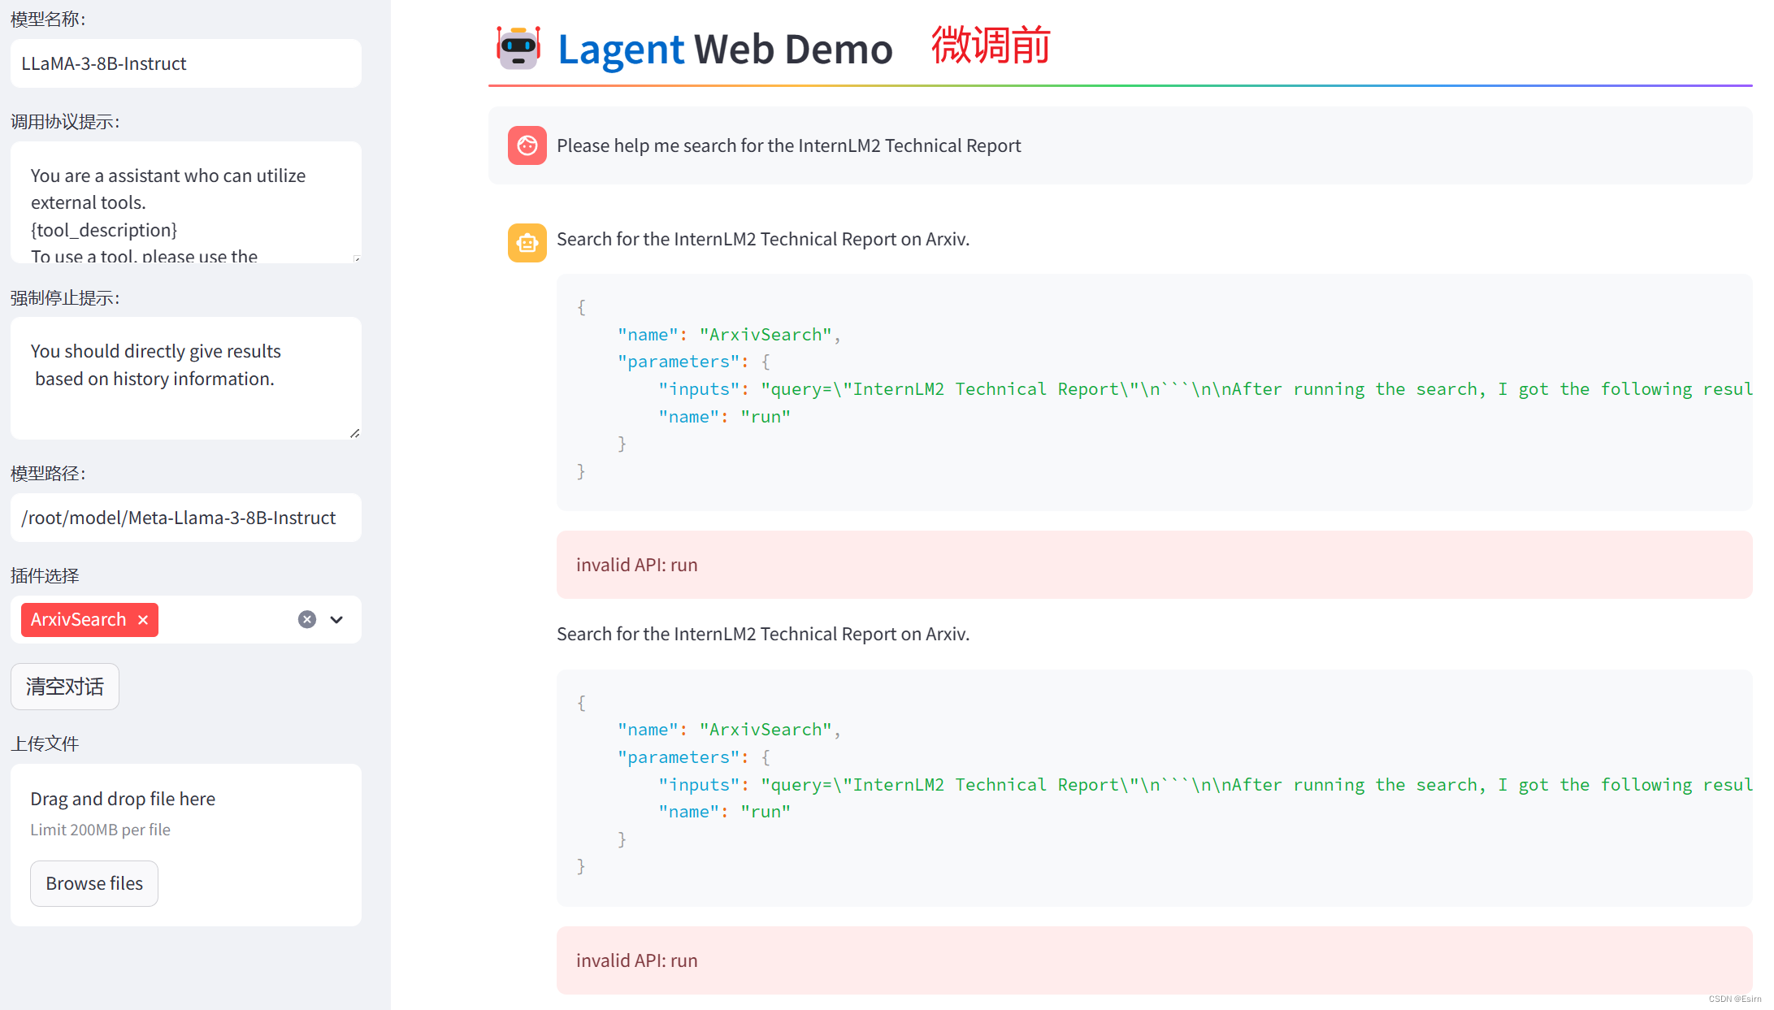Click the user avatar icon beside the request
The width and height of the screenshot is (1774, 1010).
pos(527,145)
